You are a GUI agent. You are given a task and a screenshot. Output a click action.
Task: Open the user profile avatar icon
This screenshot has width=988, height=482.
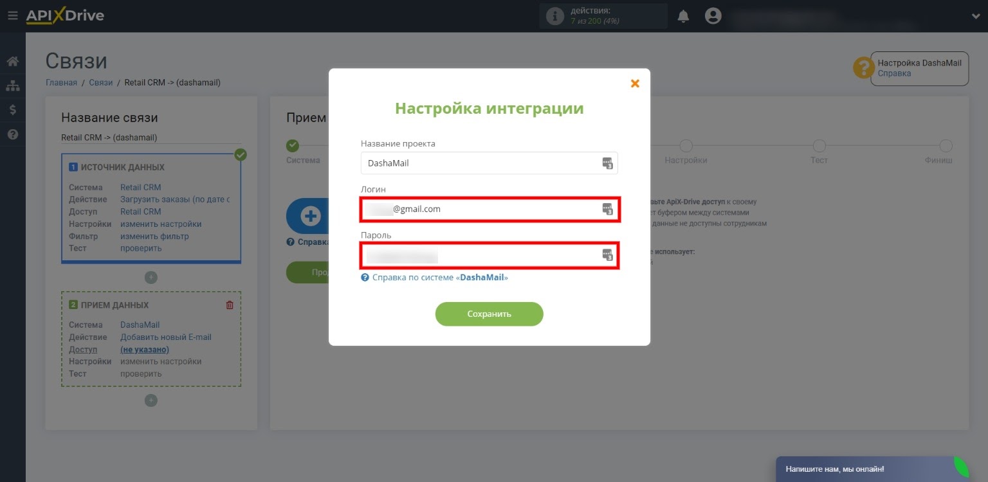pyautogui.click(x=713, y=16)
